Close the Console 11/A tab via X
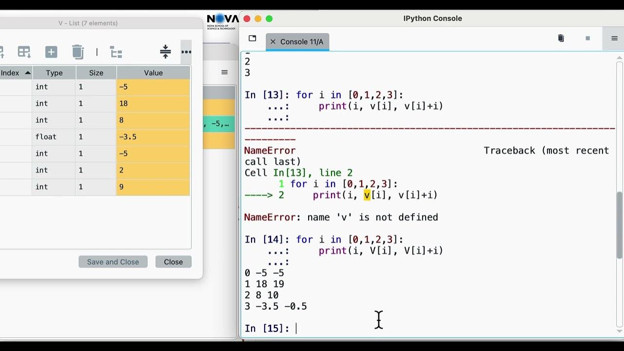624x351 pixels. tap(273, 42)
